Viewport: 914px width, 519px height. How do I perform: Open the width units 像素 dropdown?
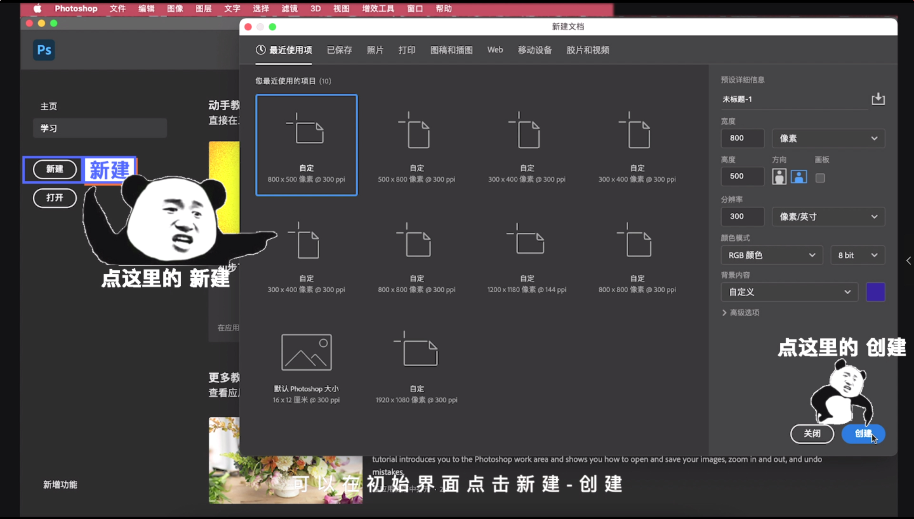click(x=829, y=138)
